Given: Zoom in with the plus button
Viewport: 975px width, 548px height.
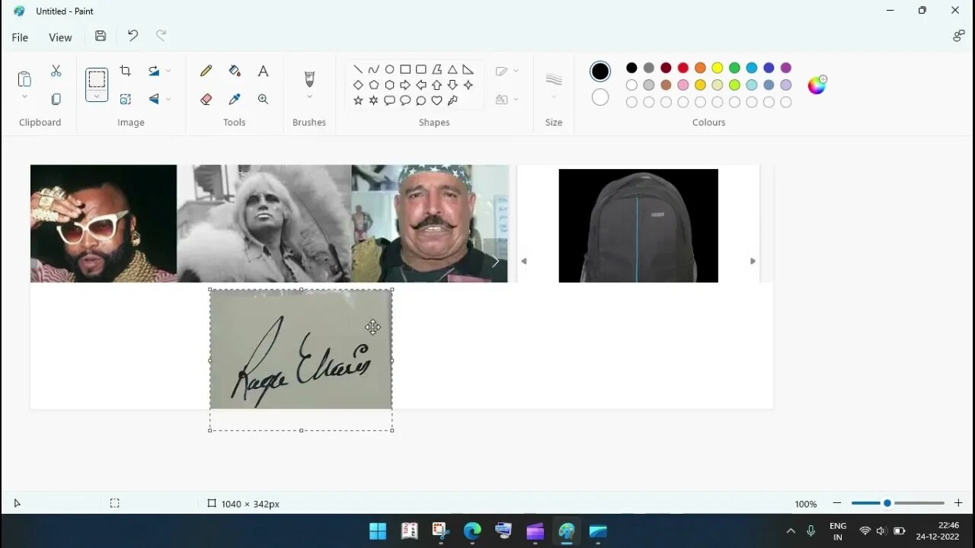Looking at the screenshot, I should [x=958, y=503].
